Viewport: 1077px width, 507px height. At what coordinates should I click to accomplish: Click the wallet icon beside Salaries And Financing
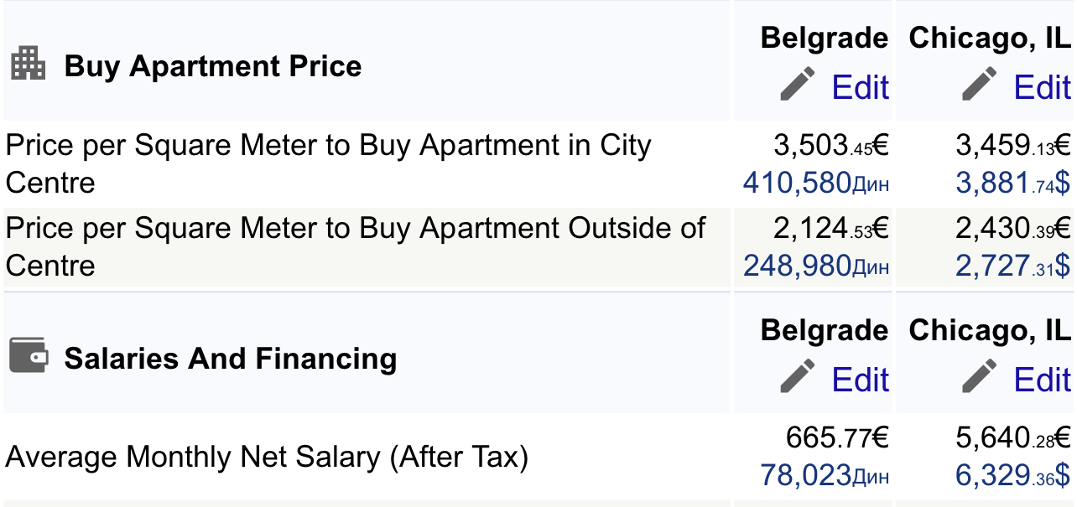click(x=29, y=355)
